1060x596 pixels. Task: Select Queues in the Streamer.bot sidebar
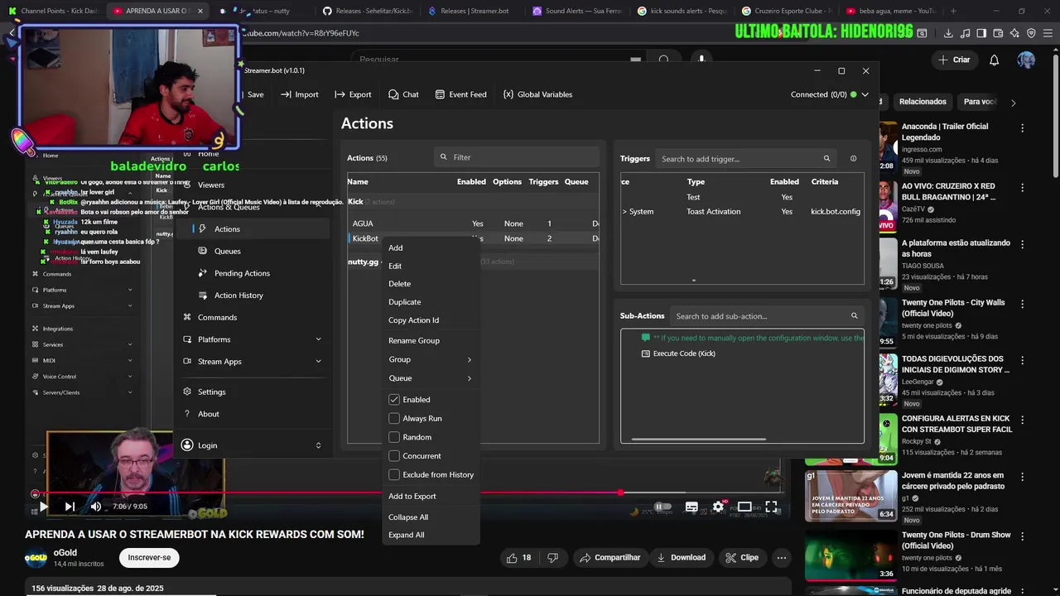tap(227, 251)
